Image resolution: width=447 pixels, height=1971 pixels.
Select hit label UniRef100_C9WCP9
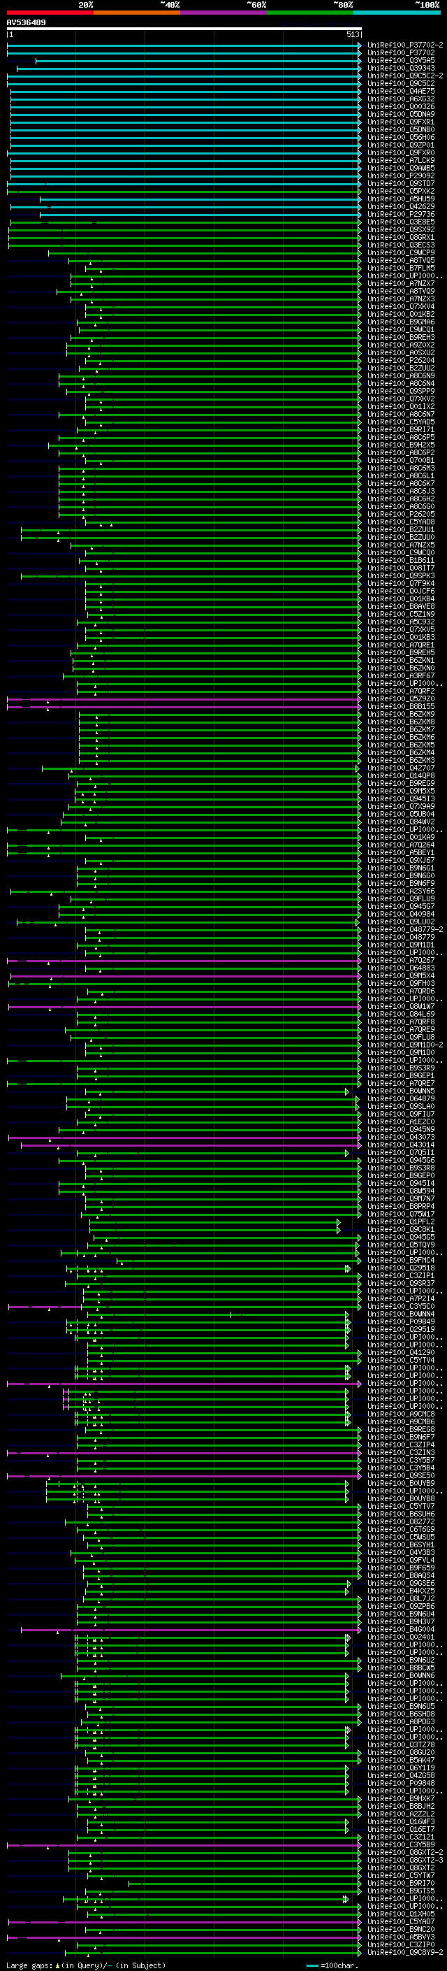[401, 252]
